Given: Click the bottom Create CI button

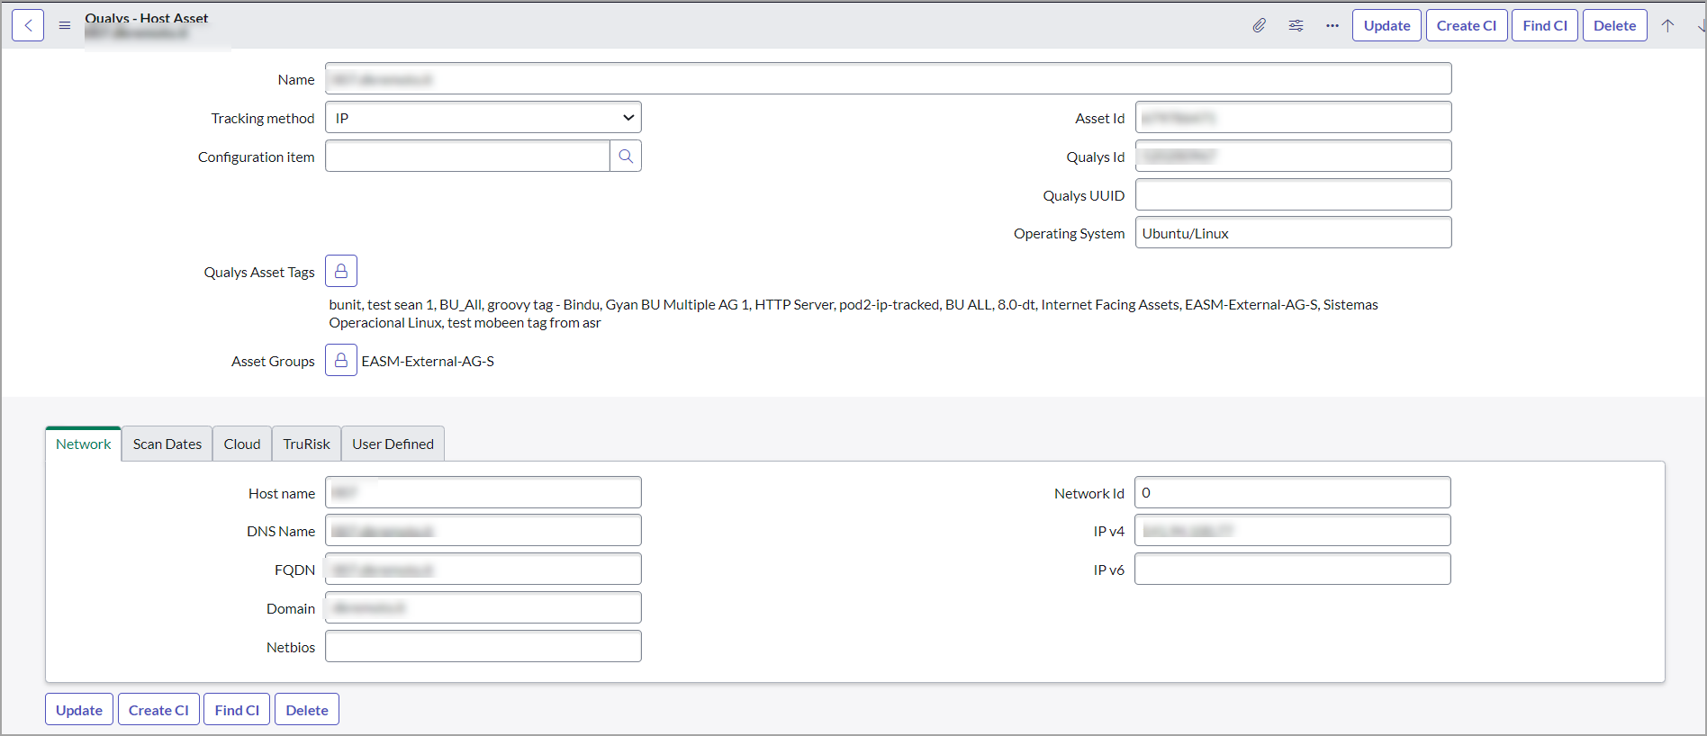Looking at the screenshot, I should tap(158, 709).
